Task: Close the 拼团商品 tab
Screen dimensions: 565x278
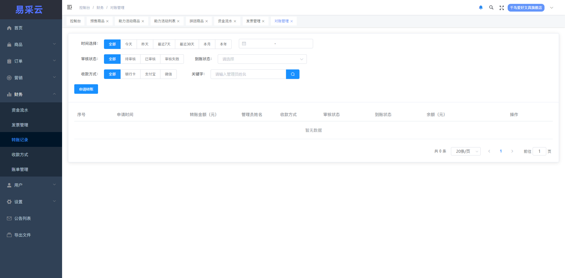Action: [206, 21]
